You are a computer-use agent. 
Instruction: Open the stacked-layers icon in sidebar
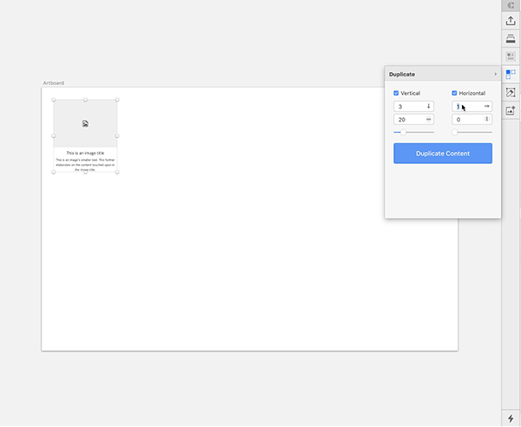(511, 38)
